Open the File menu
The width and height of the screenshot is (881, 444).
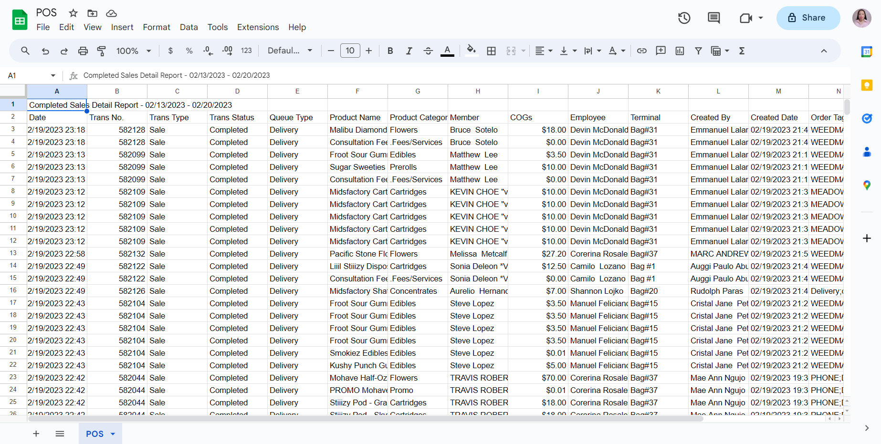[x=43, y=27]
